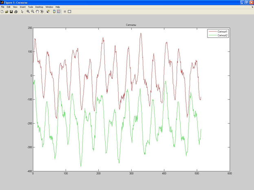Open the Tools menu
The height and width of the screenshot is (190, 254).
[x=31, y=7]
